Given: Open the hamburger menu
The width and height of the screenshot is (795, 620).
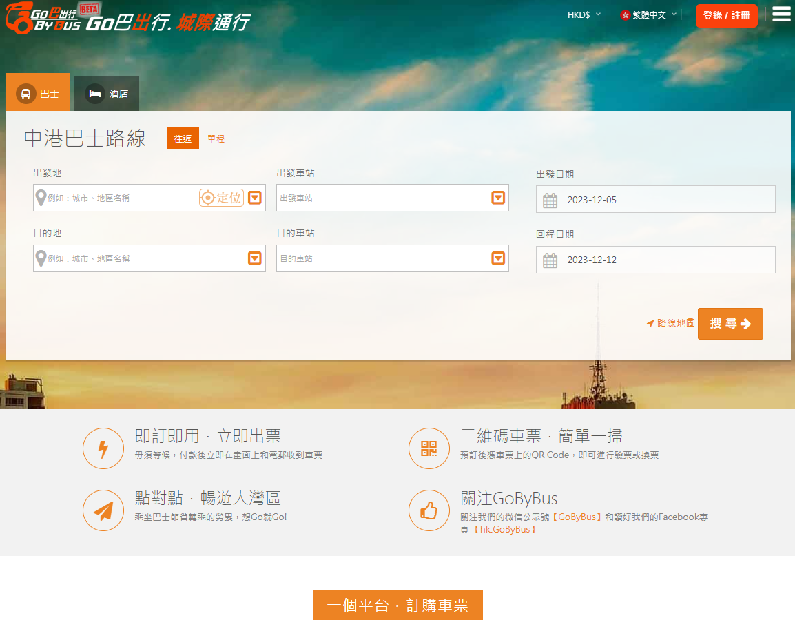Looking at the screenshot, I should [781, 14].
